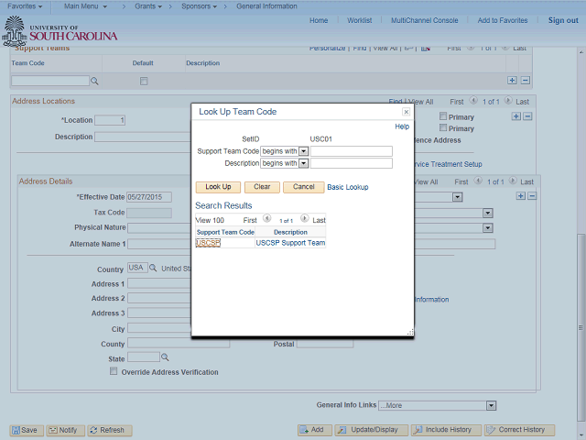Click the Refresh button
This screenshot has width=586, height=440.
(110, 430)
